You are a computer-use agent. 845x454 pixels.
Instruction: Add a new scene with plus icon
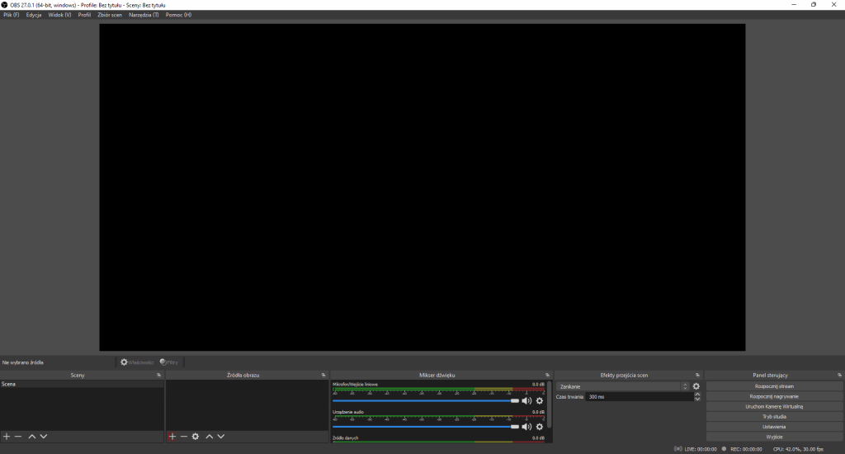(x=7, y=436)
